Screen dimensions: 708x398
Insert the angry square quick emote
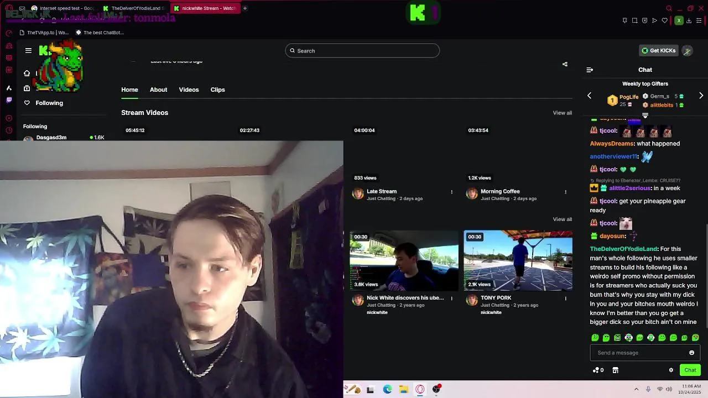point(617,338)
